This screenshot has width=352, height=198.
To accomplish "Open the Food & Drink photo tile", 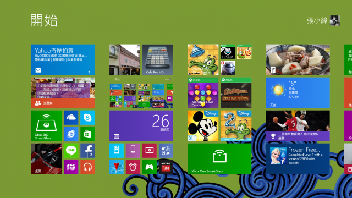I will click(298, 60).
